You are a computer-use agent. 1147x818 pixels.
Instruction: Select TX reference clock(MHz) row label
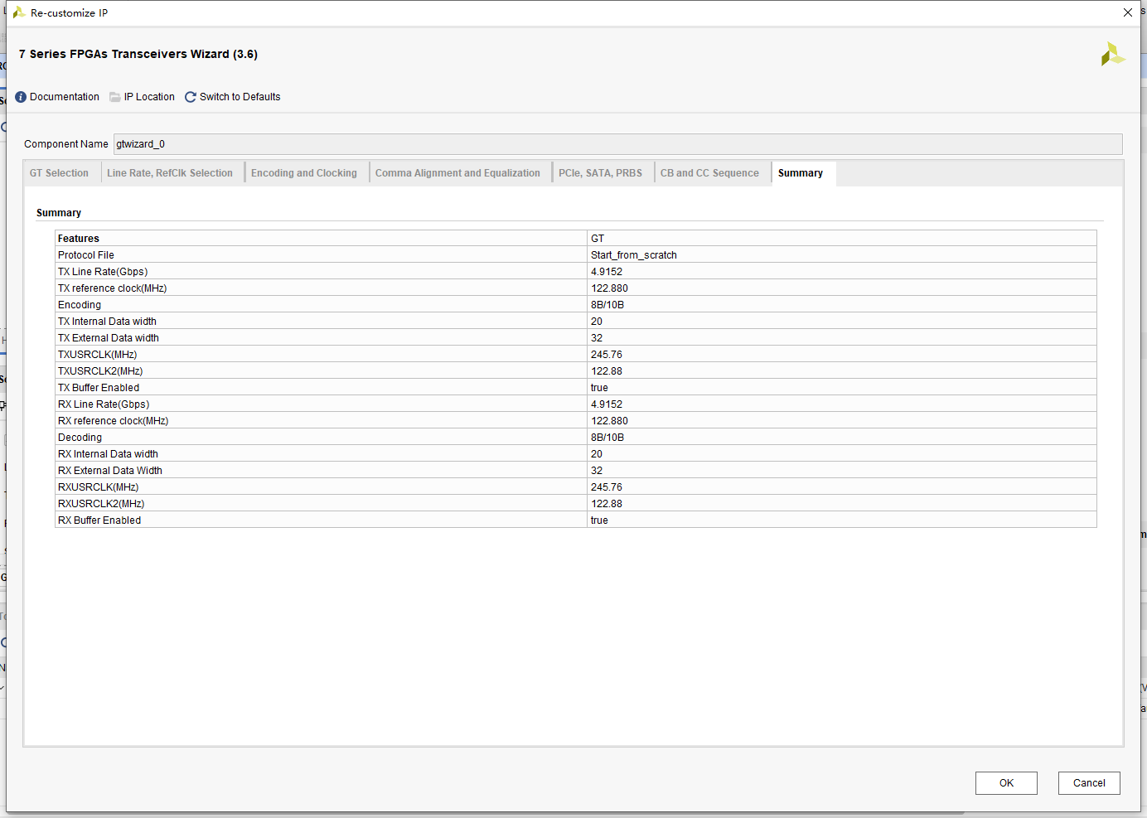click(112, 288)
